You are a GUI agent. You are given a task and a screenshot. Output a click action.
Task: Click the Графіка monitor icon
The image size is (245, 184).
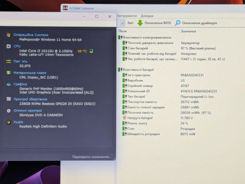pos(9,84)
